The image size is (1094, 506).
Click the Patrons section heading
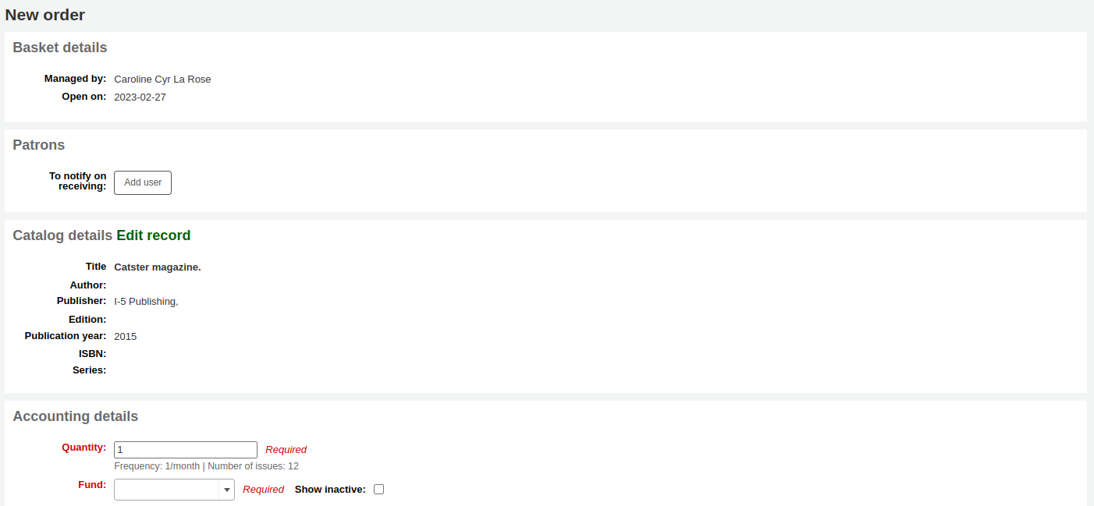38,144
